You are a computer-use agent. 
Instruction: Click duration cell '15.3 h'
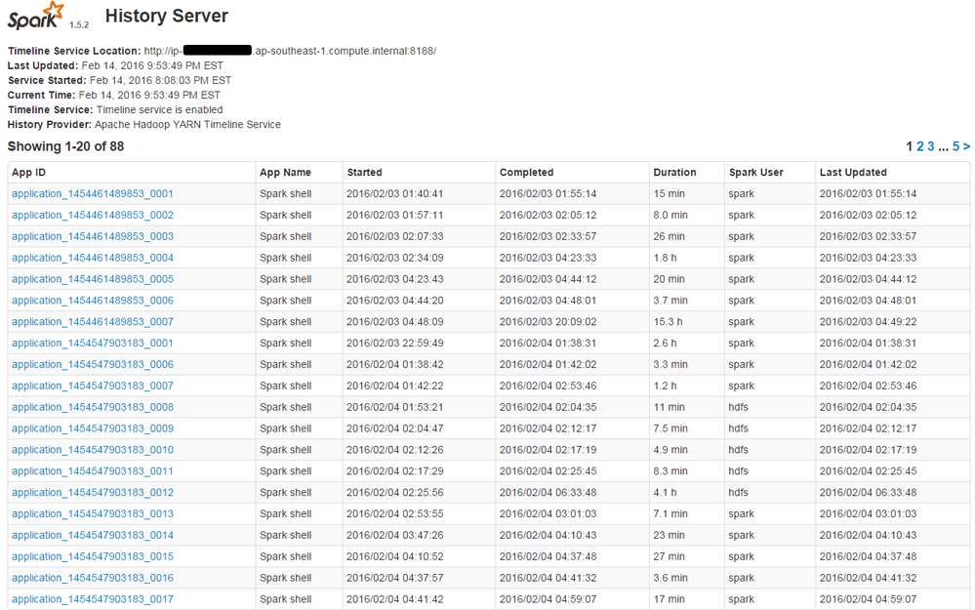pos(668,321)
